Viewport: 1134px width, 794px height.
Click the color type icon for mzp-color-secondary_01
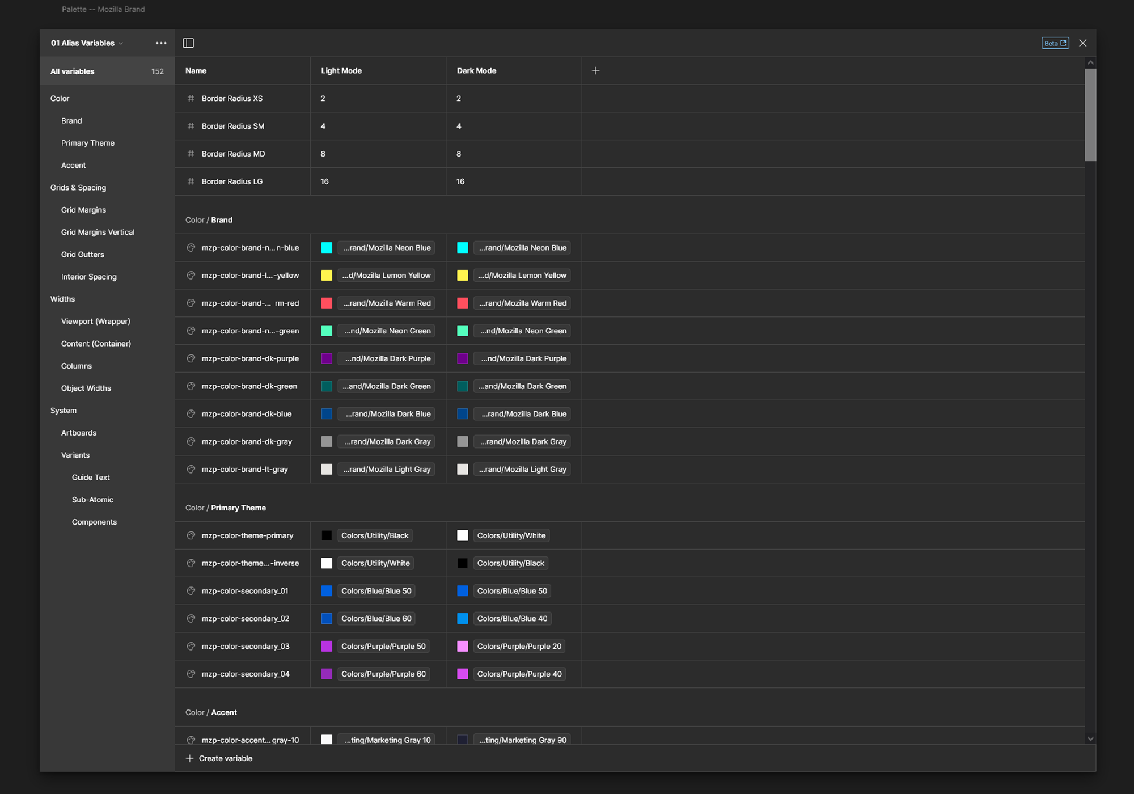[x=191, y=591]
